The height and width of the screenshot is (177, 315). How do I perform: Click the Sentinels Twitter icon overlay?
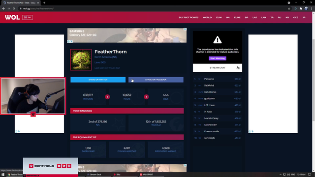[x=64, y=166]
